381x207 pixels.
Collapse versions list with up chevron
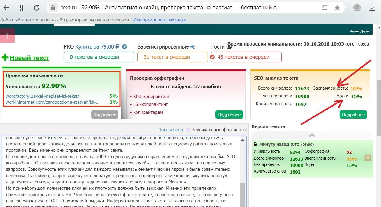pyautogui.click(x=312, y=135)
